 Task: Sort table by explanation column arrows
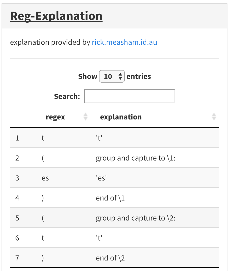pyautogui.click(x=214, y=117)
